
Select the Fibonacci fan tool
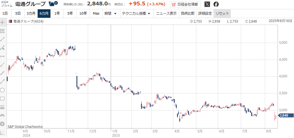(2, 132)
